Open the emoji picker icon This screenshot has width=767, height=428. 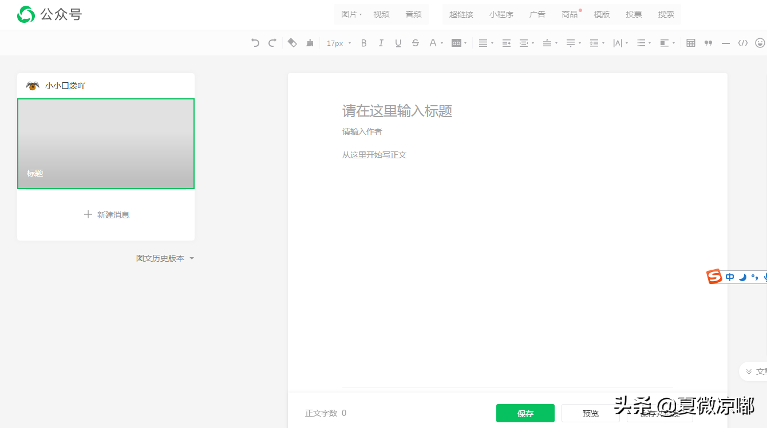click(760, 42)
